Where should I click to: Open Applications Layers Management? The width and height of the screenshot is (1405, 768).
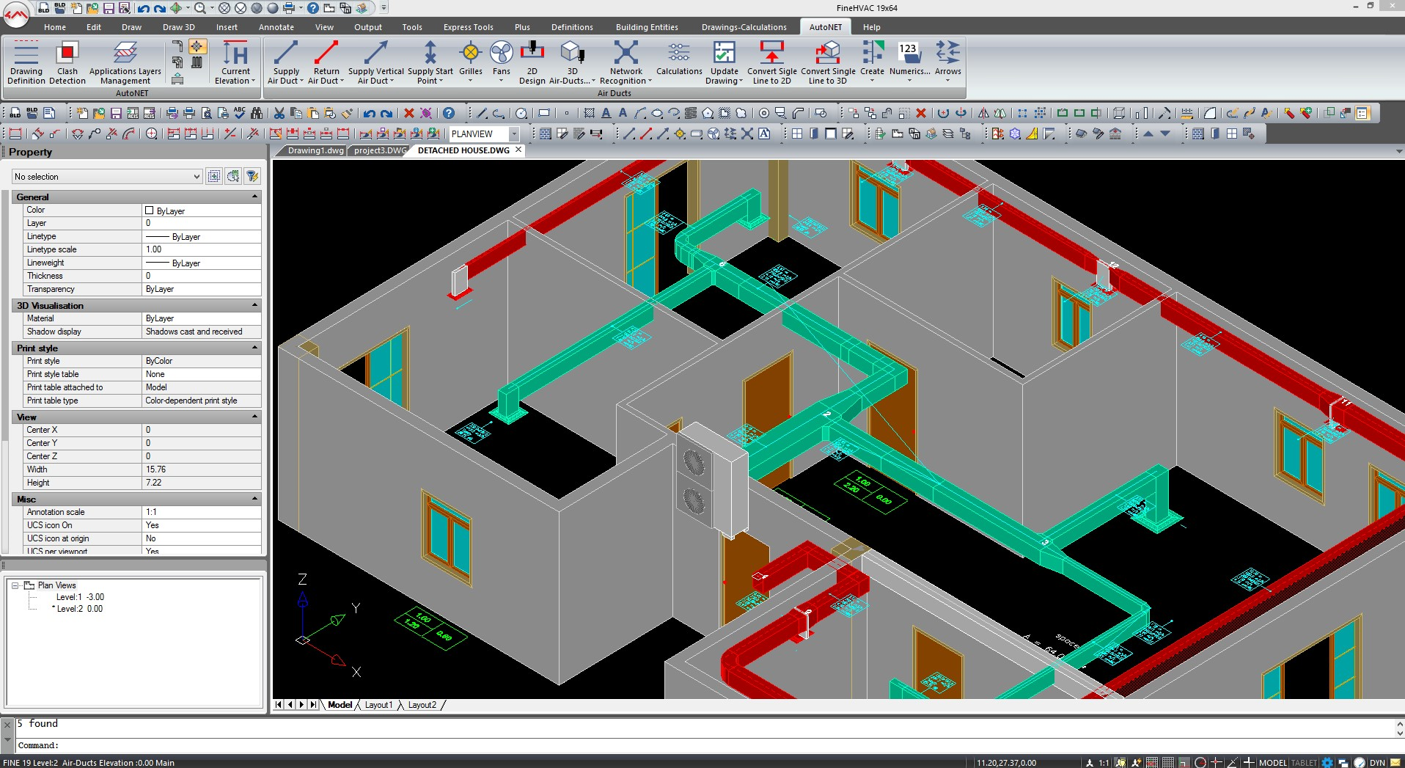[125, 62]
